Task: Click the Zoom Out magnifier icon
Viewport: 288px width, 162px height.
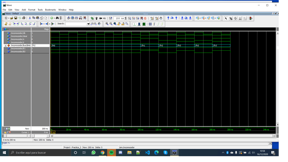Action: point(111,24)
